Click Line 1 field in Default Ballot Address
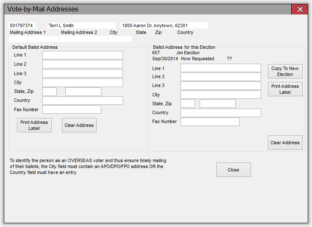312x227 pixels. 82,55
